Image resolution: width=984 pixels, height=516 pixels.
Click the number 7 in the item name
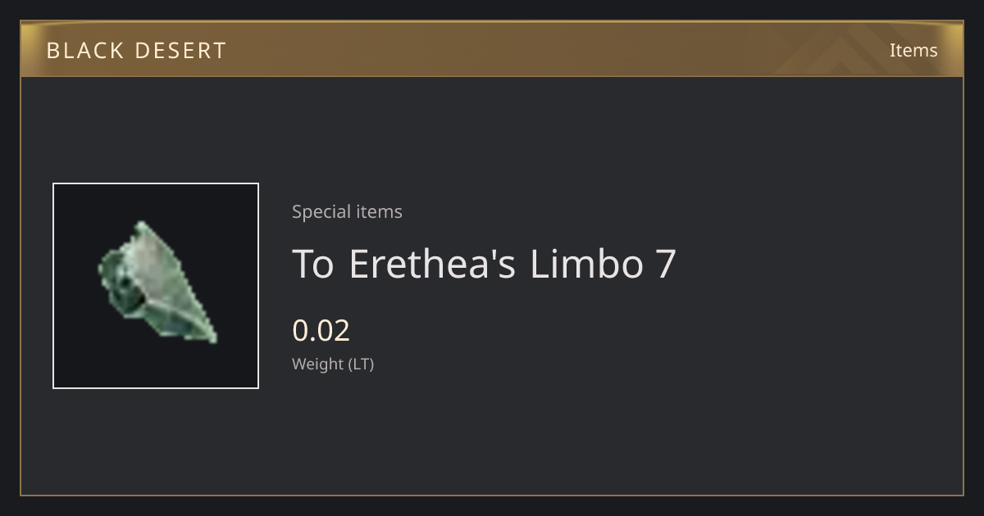click(667, 264)
